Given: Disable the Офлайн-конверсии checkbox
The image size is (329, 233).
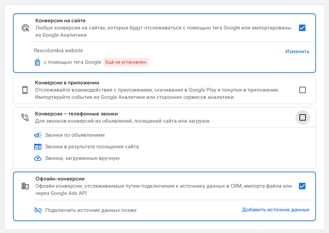Looking at the screenshot, I should click(302, 186).
